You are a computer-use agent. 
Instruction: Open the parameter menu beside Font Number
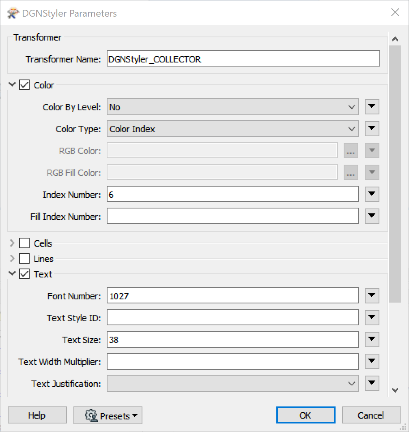point(372,296)
